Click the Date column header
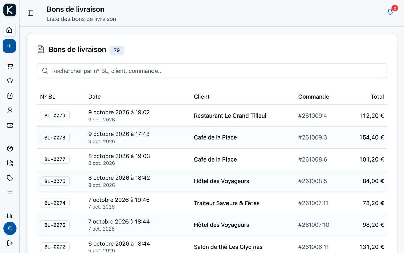This screenshot has height=253, width=404. (94, 97)
